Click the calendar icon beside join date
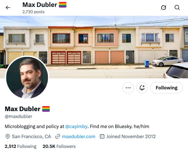188x152 pixels. click(x=102, y=137)
